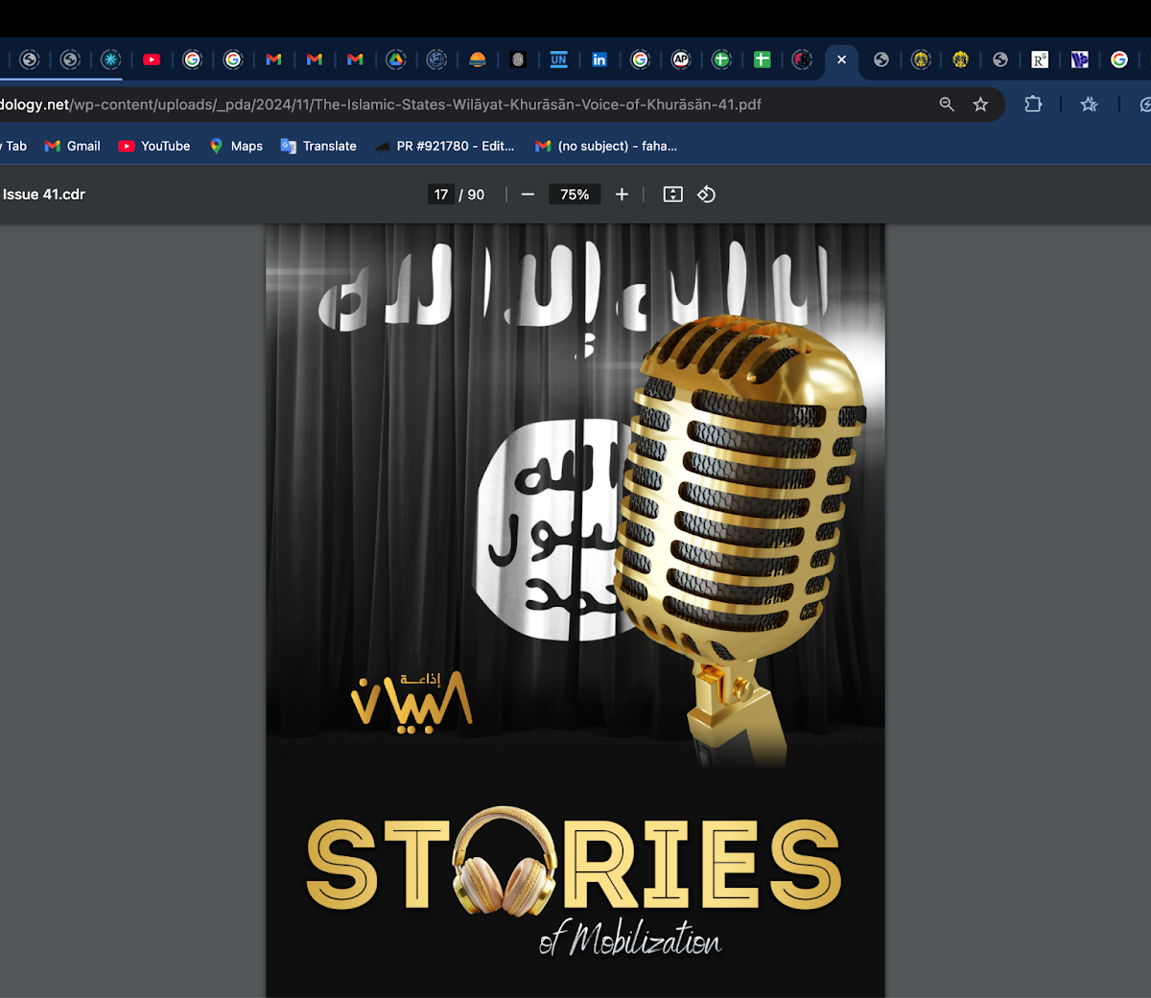Open the YouTube bookmark

(154, 146)
